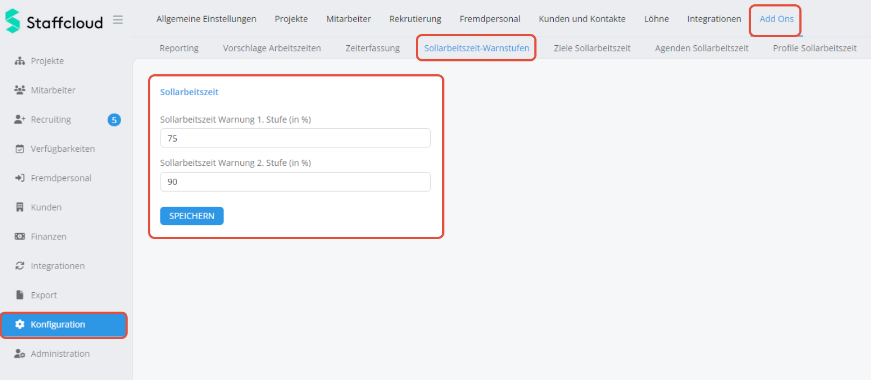Open the Kunden und Kontakte tab

point(582,19)
